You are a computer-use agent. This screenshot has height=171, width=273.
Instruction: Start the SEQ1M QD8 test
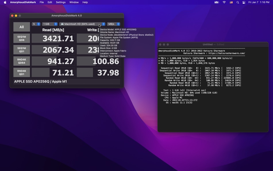[22, 38]
